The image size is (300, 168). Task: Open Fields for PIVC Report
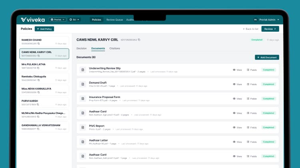[252, 127]
